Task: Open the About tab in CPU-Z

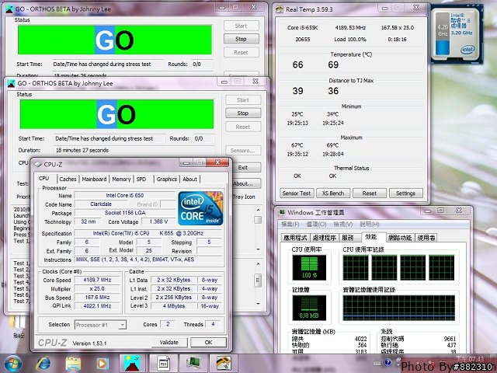Action: point(189,179)
